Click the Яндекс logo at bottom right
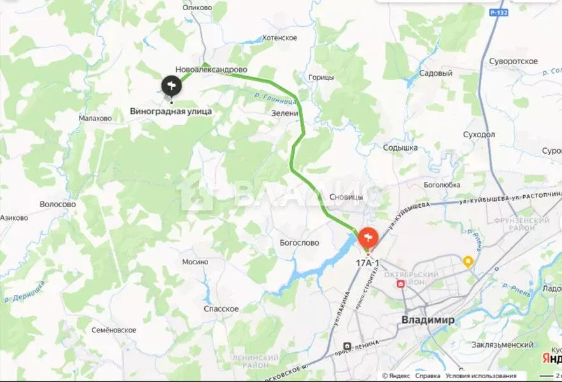Screen dimensions: 562x382 552,358
